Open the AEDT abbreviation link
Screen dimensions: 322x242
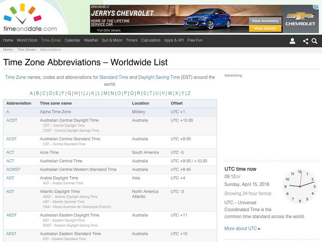coord(12,215)
